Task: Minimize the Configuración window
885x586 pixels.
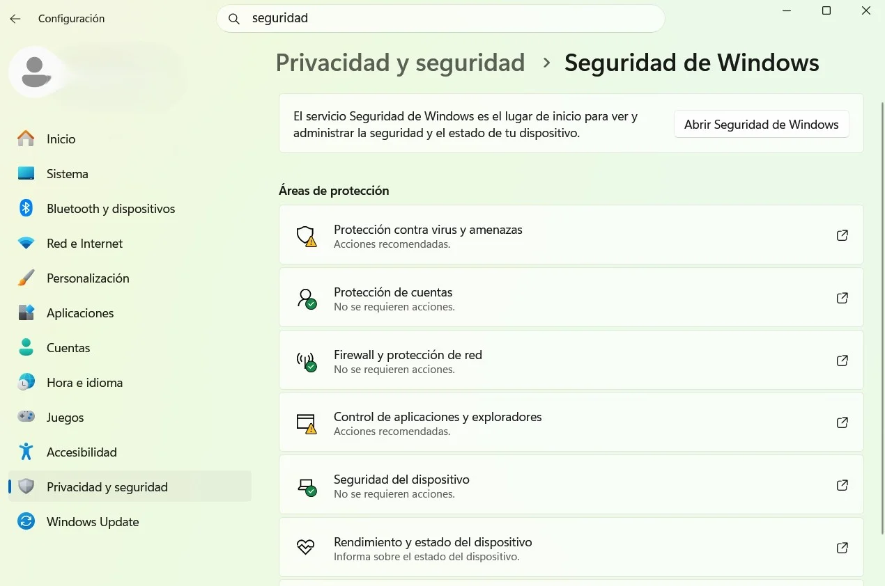Action: click(x=786, y=10)
